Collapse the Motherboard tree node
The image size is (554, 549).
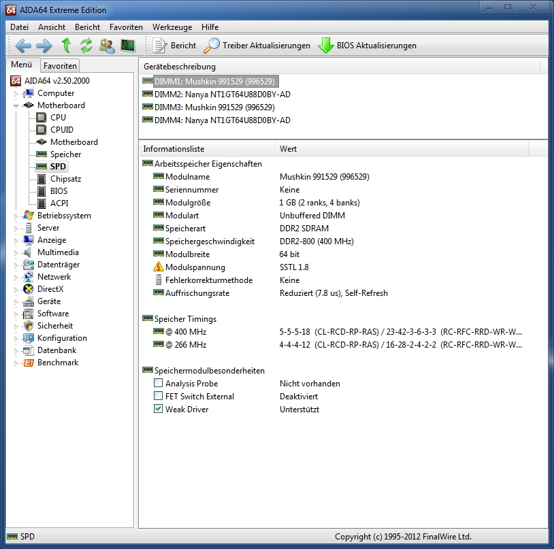(x=16, y=106)
